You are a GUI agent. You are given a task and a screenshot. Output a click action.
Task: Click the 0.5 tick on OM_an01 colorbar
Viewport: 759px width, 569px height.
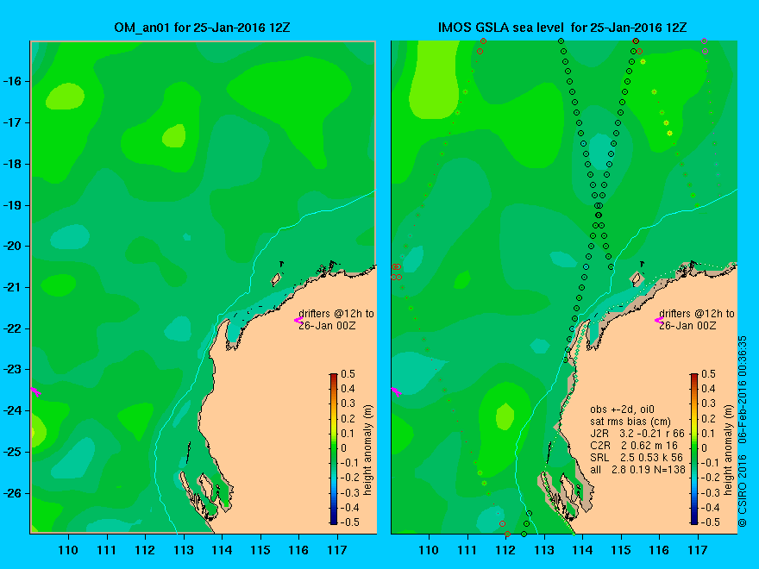pos(348,374)
